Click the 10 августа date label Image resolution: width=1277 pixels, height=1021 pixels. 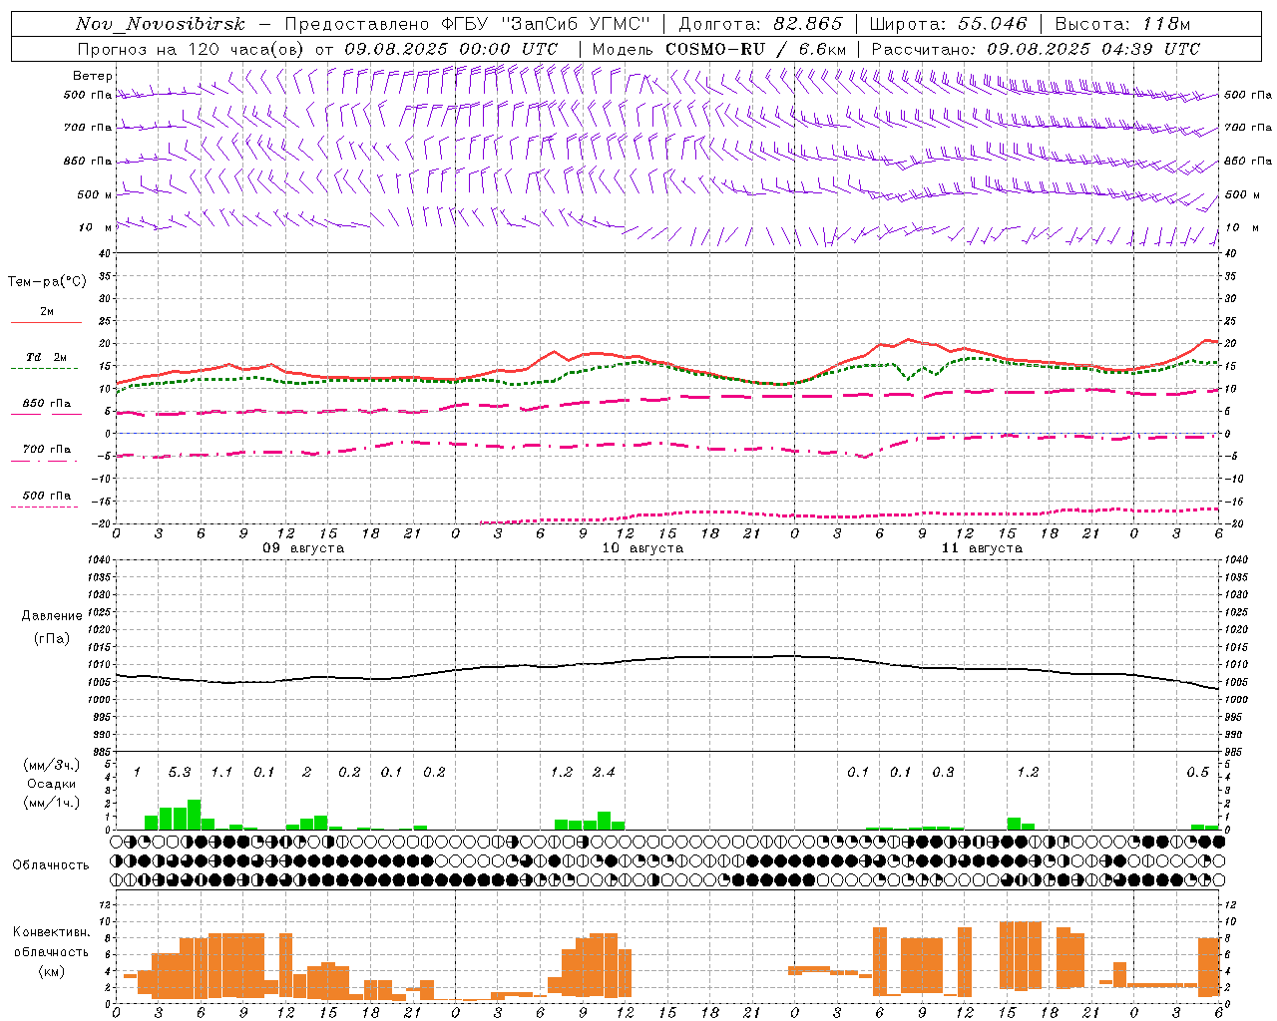click(642, 548)
